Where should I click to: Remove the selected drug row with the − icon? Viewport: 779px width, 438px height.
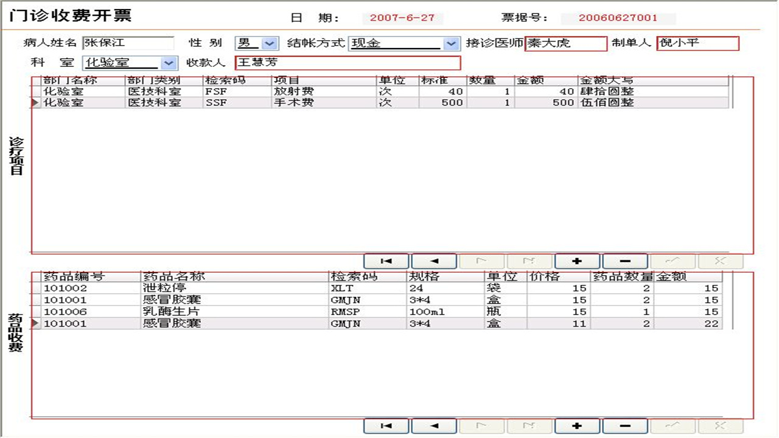point(623,426)
